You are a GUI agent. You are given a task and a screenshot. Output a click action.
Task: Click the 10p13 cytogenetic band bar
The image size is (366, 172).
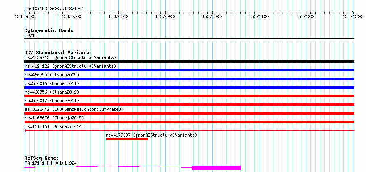pyautogui.click(x=189, y=40)
